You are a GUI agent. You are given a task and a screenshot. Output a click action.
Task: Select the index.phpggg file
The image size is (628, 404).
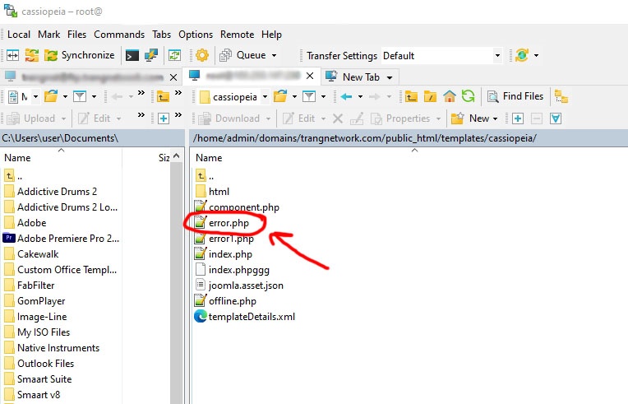(238, 270)
